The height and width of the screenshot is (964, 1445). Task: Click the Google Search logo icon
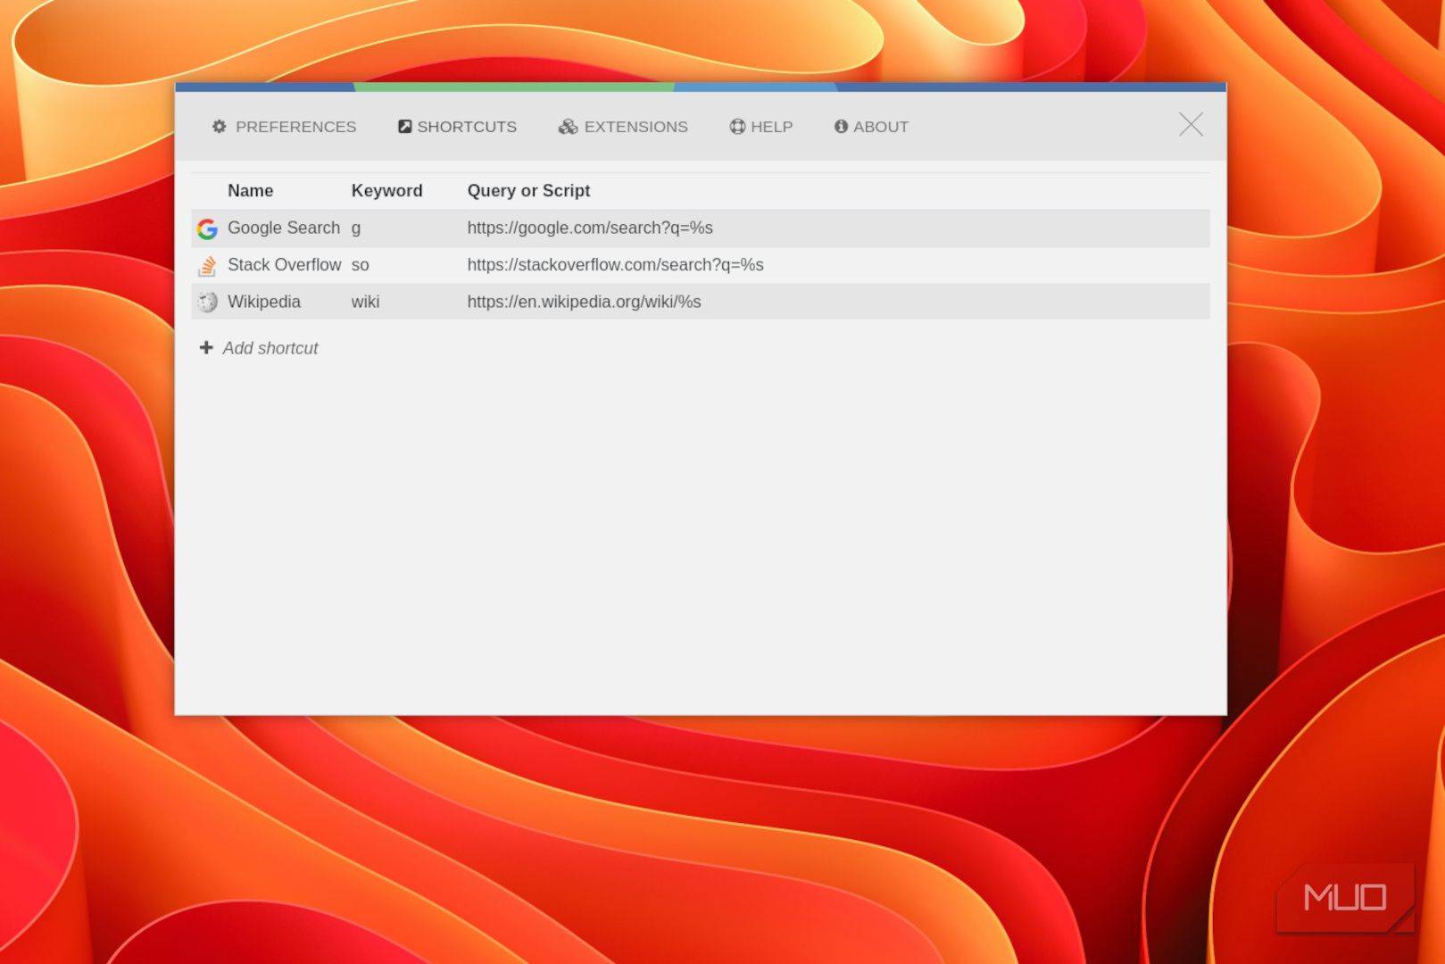(x=207, y=229)
